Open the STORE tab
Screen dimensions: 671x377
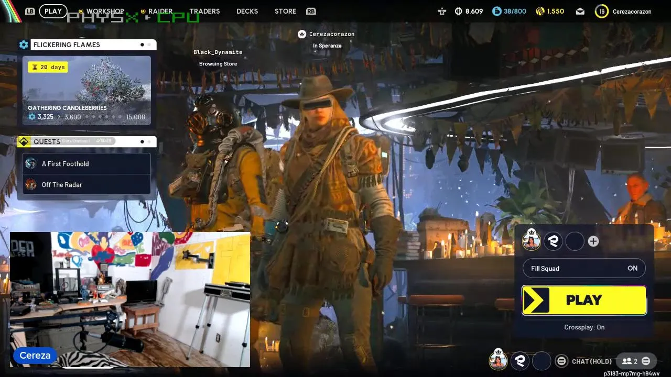(285, 11)
